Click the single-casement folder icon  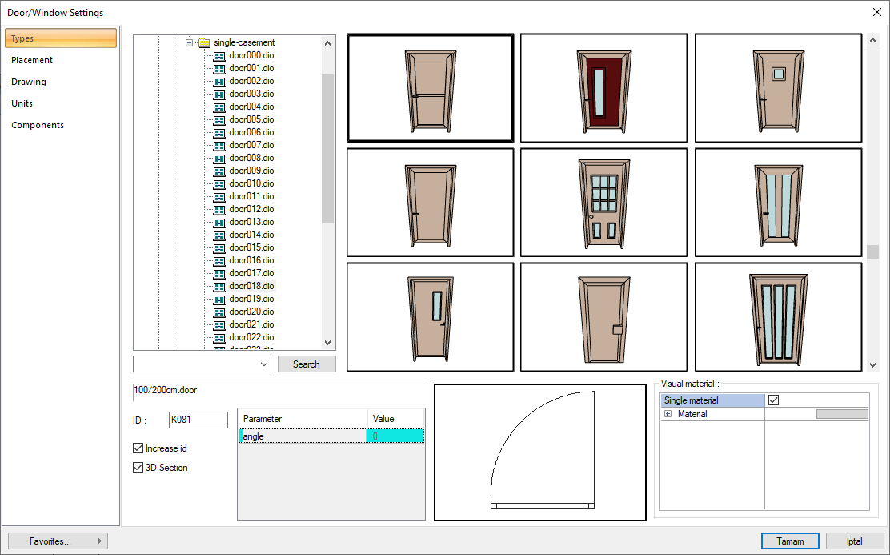204,42
